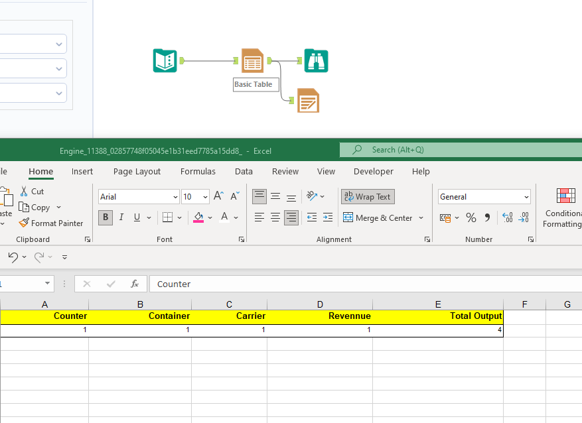Open the Developer ribbon tab

coord(373,171)
